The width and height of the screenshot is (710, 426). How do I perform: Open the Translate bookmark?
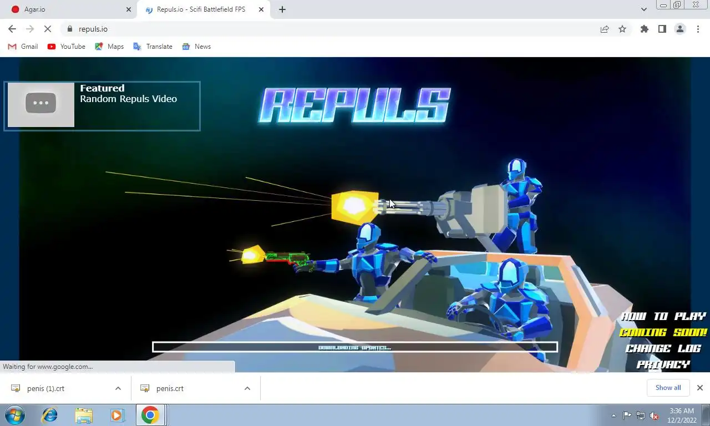pos(153,47)
